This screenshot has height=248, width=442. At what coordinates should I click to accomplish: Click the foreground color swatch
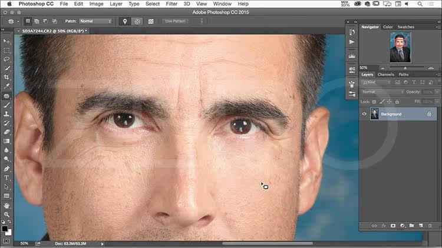coord(5,229)
